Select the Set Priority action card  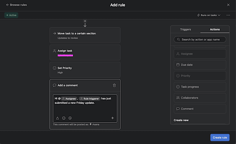(x=85, y=70)
